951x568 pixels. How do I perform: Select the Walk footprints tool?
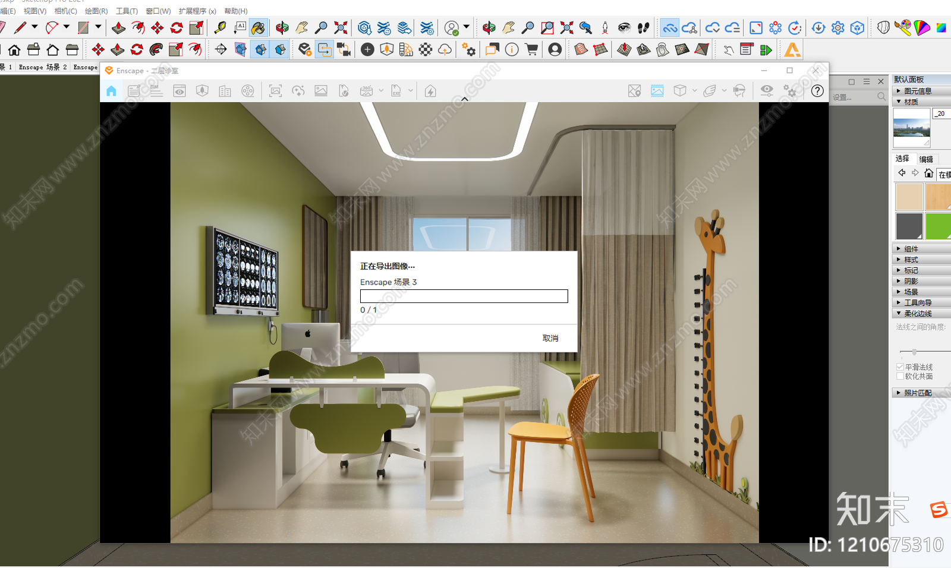643,27
